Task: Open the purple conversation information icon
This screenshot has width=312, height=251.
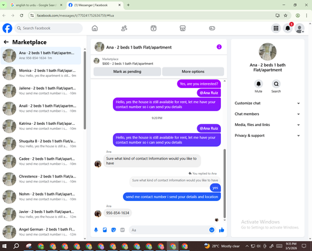Action: tap(219, 47)
